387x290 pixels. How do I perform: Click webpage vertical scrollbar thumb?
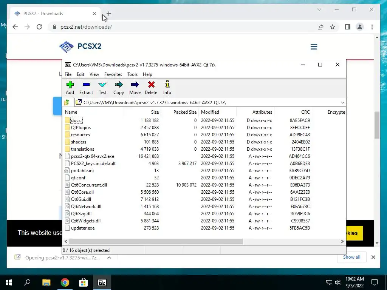377,125
